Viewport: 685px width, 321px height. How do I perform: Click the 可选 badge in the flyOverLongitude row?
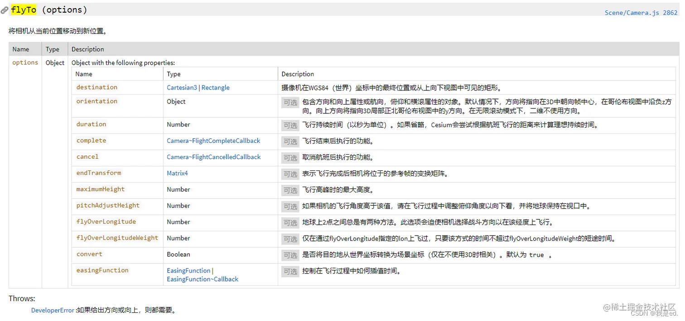tap(290, 223)
